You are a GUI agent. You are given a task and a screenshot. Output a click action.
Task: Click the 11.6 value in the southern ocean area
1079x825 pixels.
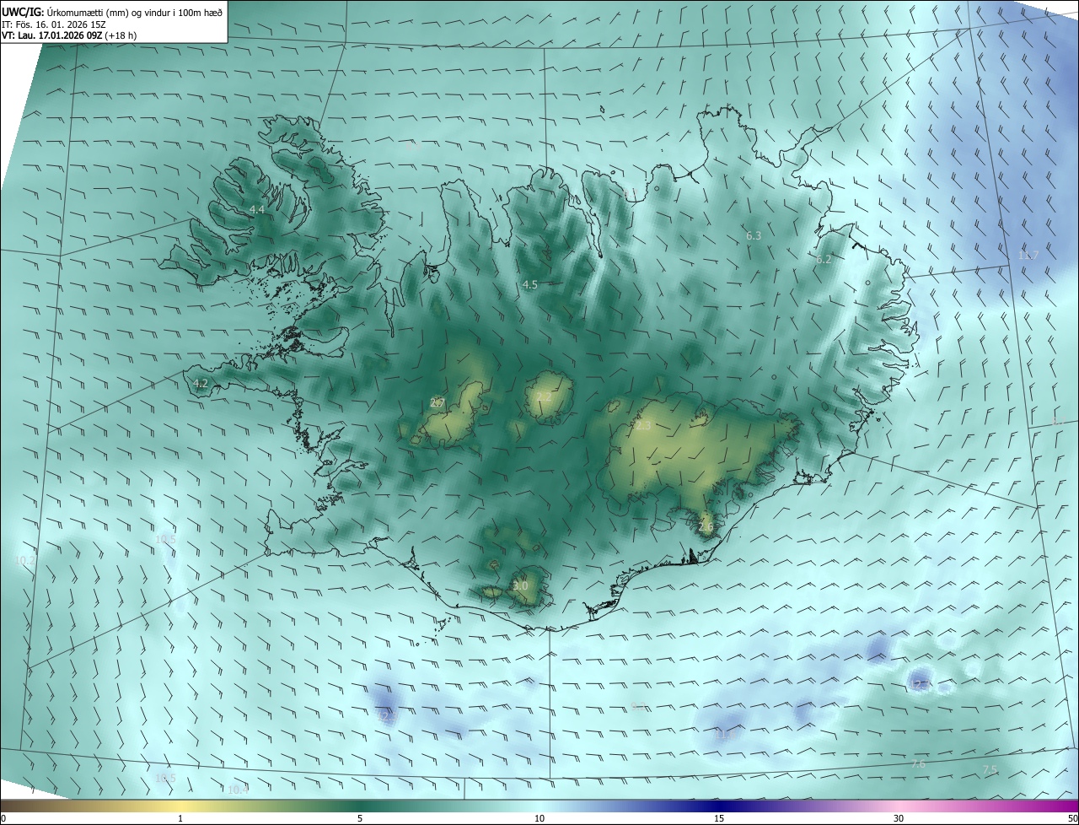[727, 735]
